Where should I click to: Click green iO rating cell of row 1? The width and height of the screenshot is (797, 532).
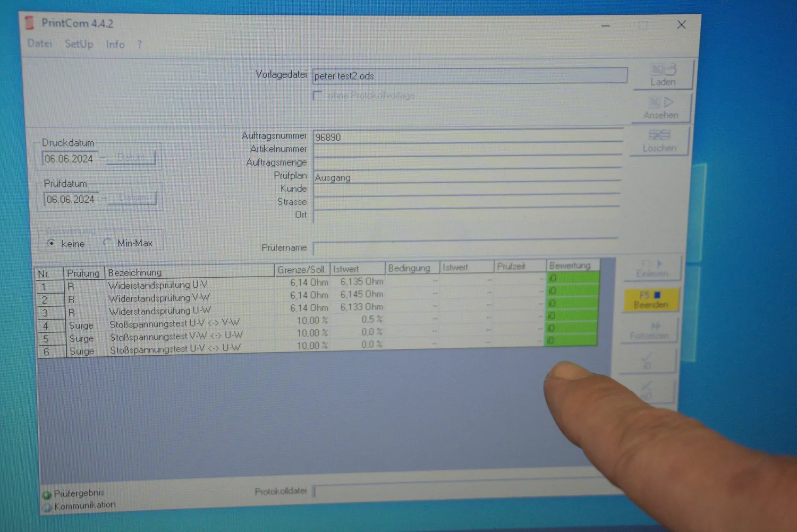pyautogui.click(x=573, y=278)
